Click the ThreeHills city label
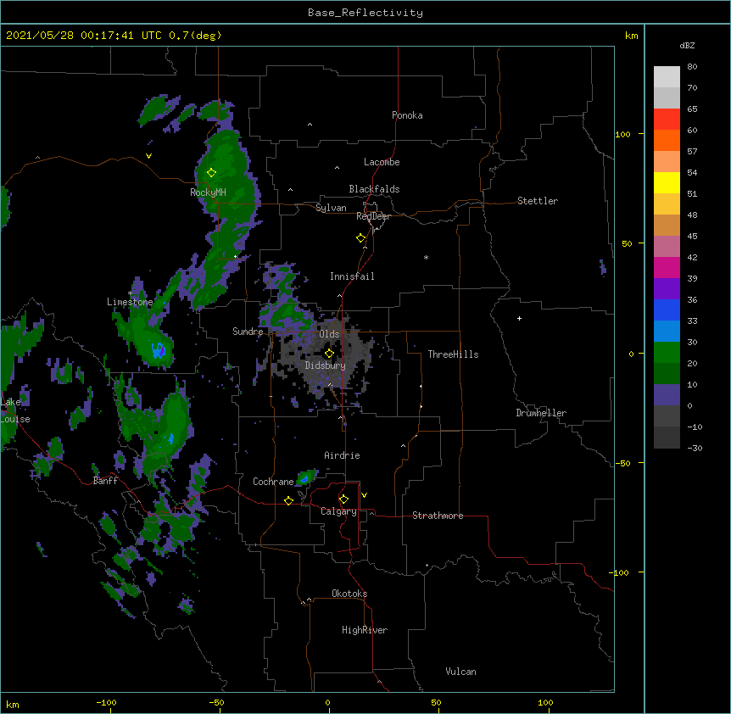731x714 pixels. tap(453, 354)
